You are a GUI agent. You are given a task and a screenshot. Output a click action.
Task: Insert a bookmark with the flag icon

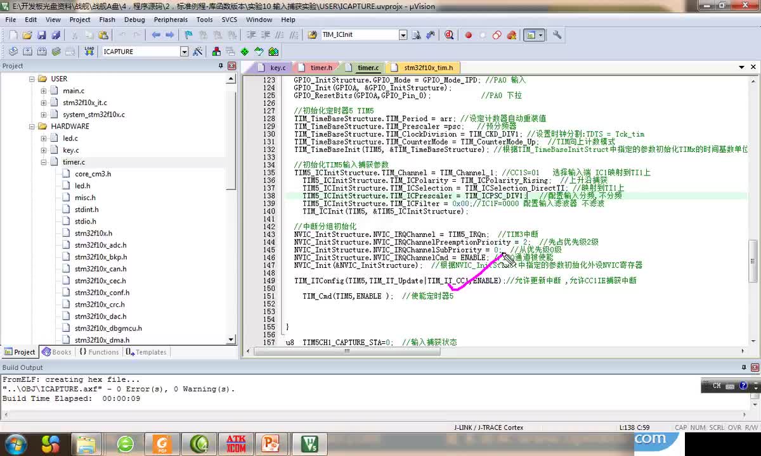188,35
